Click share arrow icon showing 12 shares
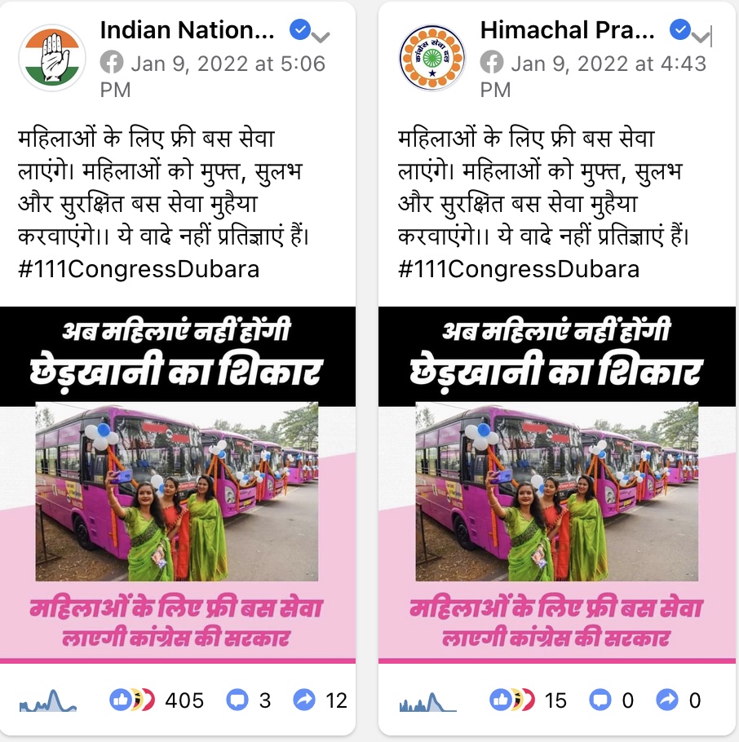This screenshot has height=742, width=739. 304,700
